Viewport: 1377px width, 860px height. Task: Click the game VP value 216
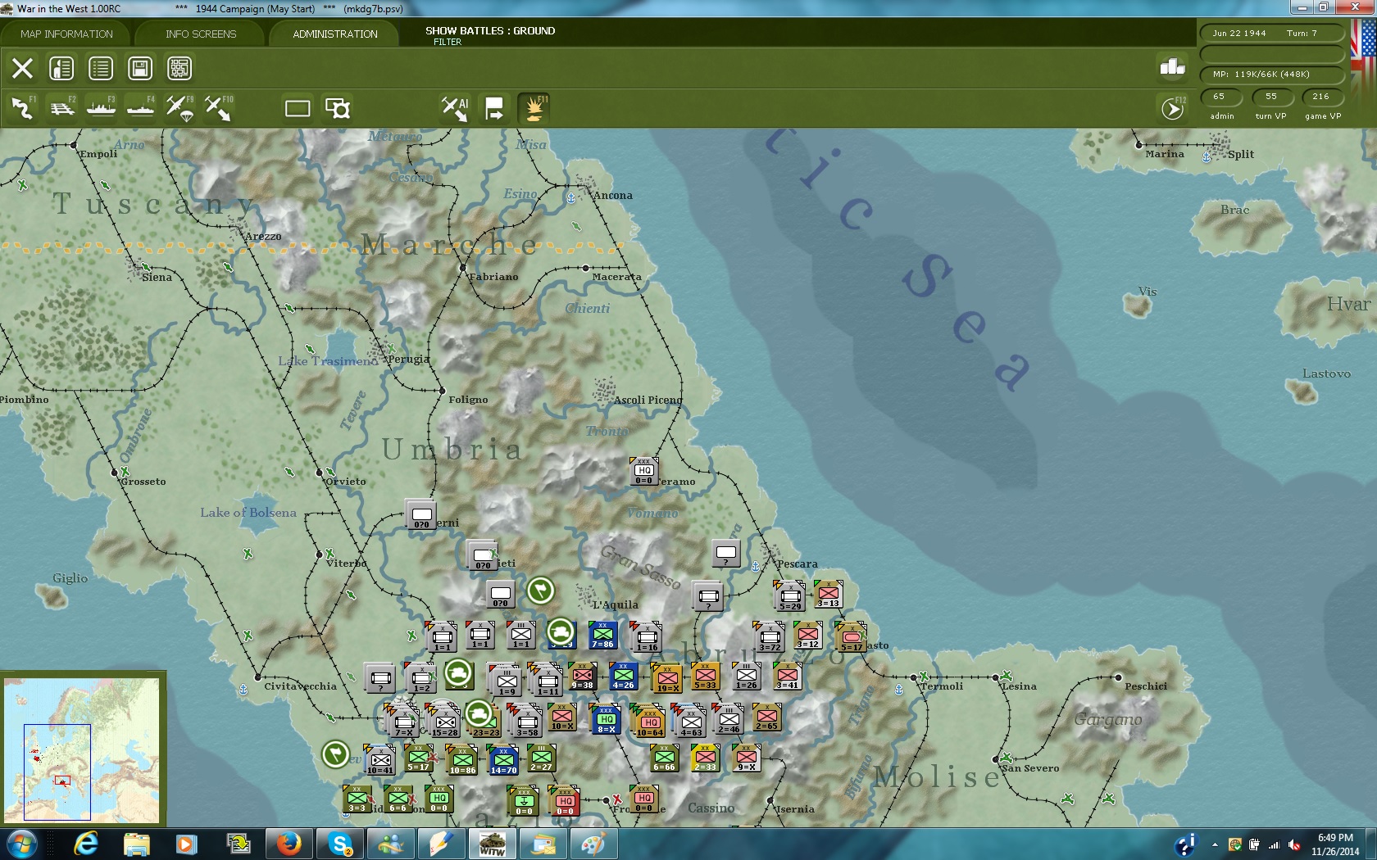click(1321, 97)
